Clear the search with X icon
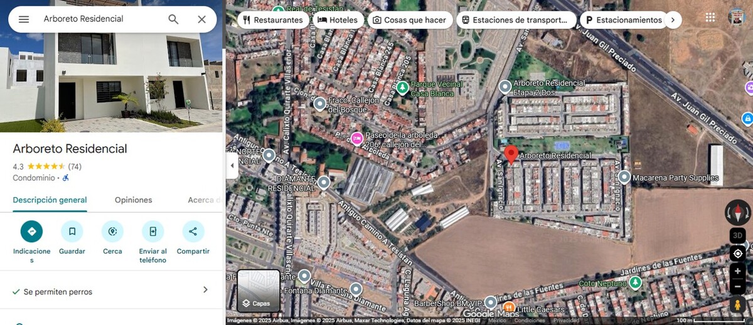This screenshot has width=753, height=325. [201, 19]
